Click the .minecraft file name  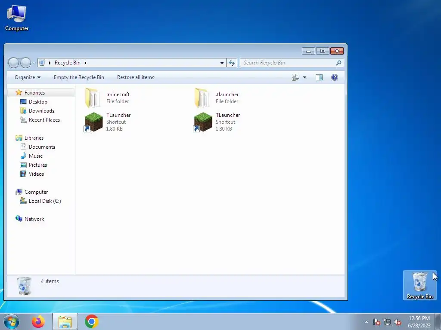coord(118,94)
